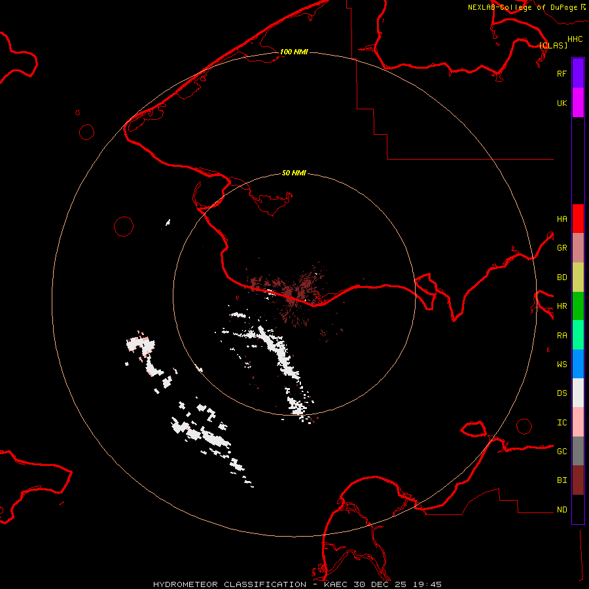The width and height of the screenshot is (589, 589).
Task: Click the HHC product code text
Action: 575,39
